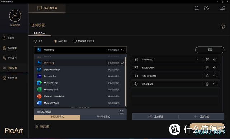This screenshot has width=230, height=139.
Task: Click the Microsoft PowerPoint icon
Action: [39, 96]
